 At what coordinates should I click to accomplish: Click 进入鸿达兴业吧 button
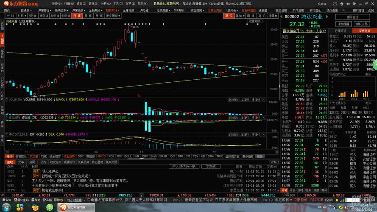point(184,166)
